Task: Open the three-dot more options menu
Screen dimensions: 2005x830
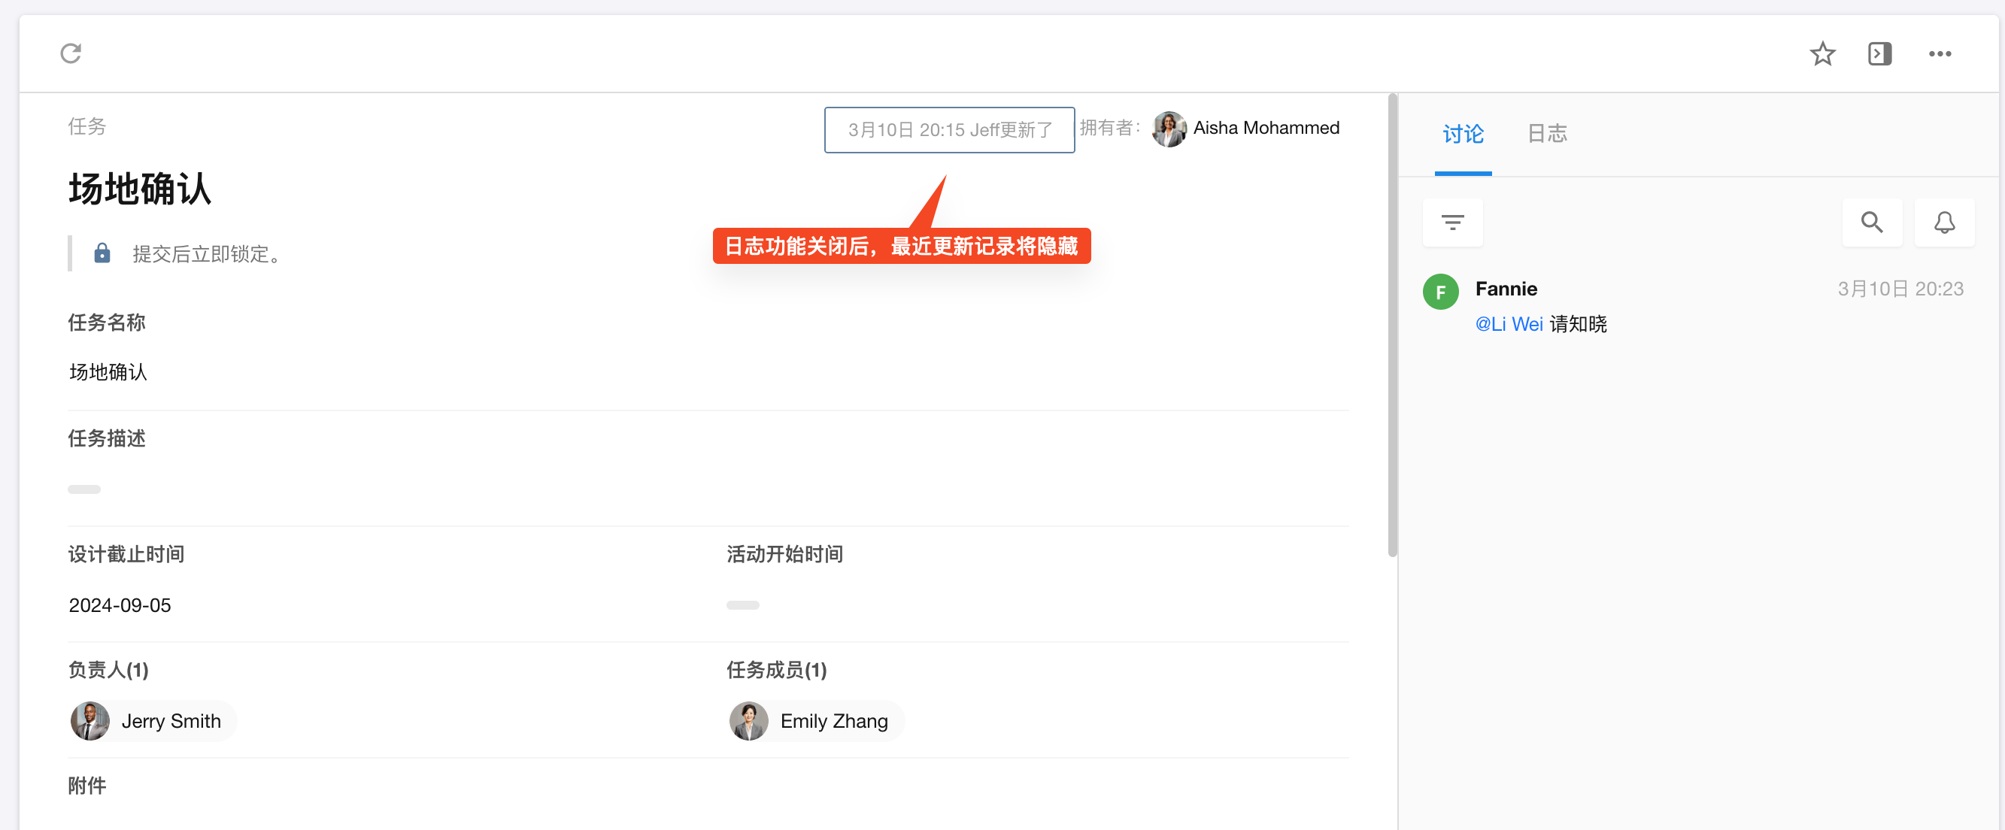Action: [x=1939, y=53]
